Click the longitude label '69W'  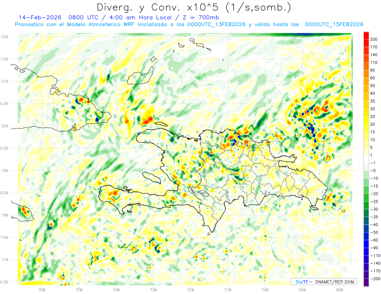click(302, 290)
